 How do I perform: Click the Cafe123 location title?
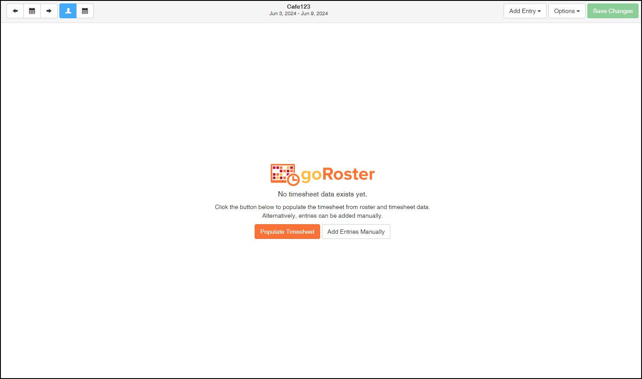[x=298, y=7]
